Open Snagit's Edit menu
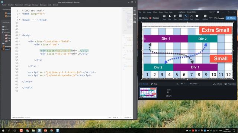The width and height of the screenshot is (238, 133). point(144,12)
